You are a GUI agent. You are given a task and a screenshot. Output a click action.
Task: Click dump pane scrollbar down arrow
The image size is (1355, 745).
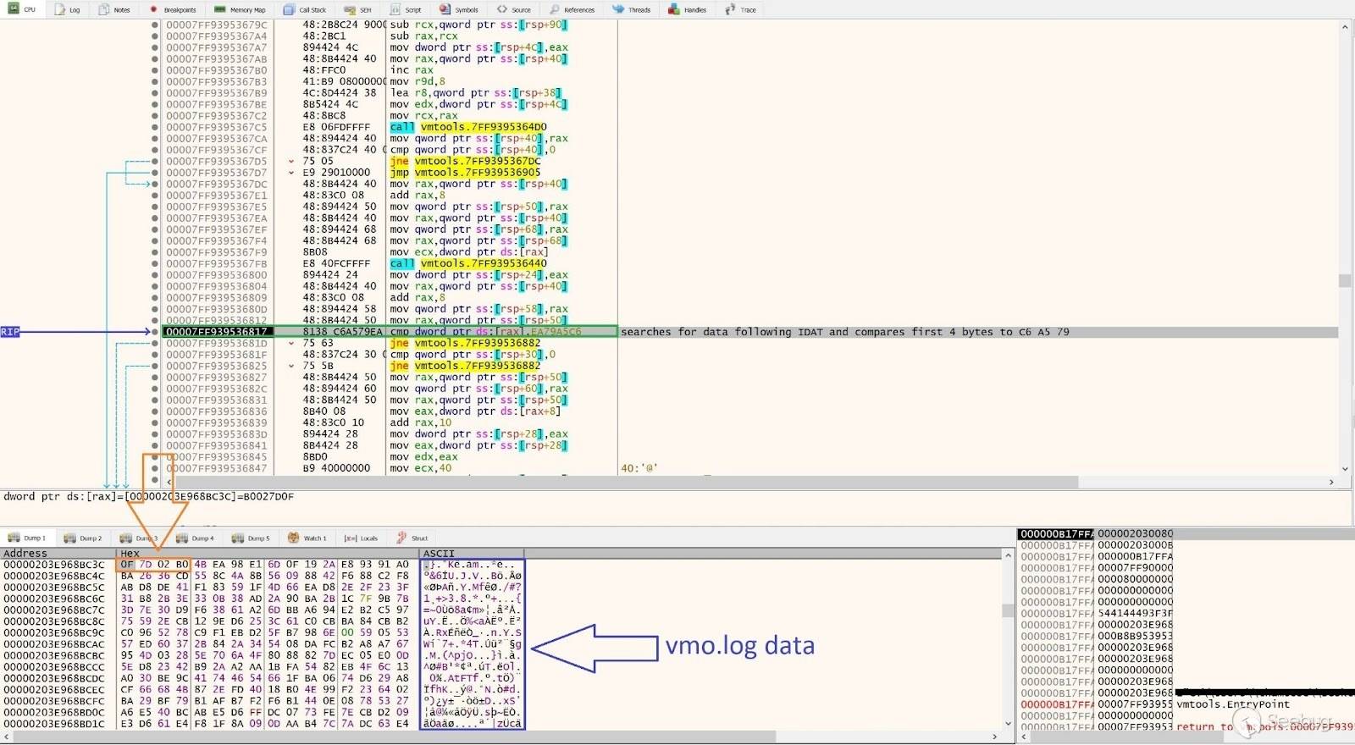tap(1008, 724)
